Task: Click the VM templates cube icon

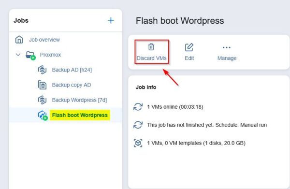Action: tap(138, 143)
